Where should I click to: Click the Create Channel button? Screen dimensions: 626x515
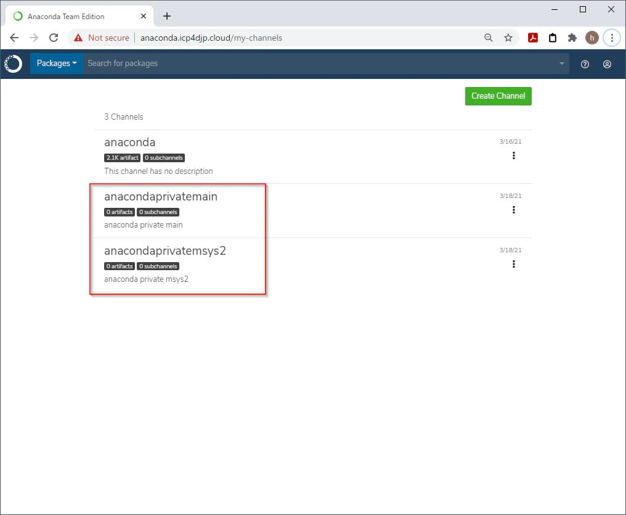tap(498, 96)
